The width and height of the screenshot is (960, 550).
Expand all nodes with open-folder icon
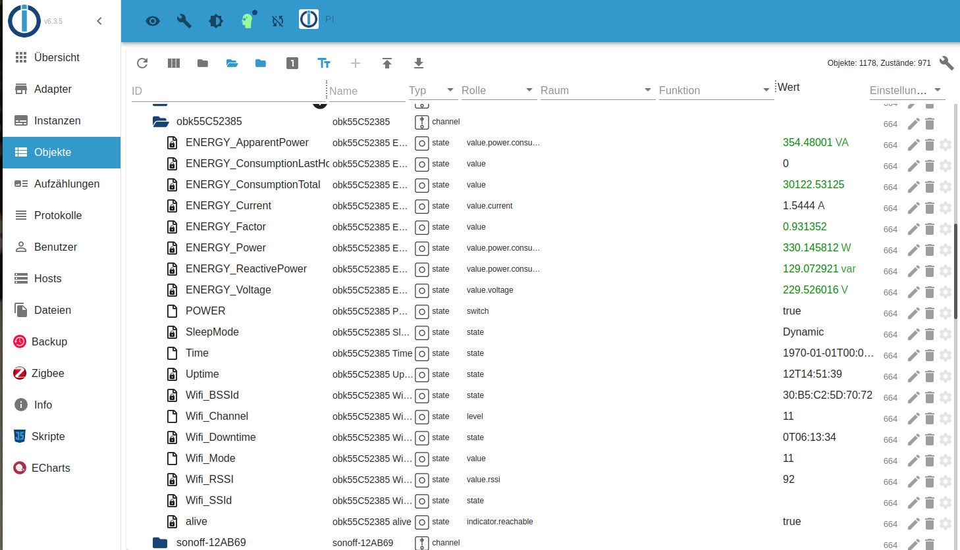tap(232, 63)
